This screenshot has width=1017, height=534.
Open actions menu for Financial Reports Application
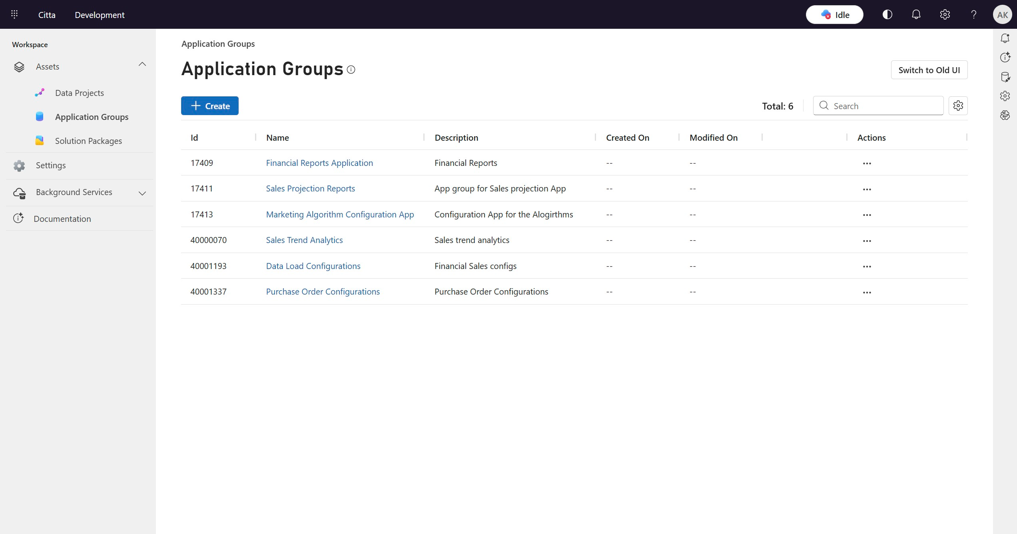point(867,163)
